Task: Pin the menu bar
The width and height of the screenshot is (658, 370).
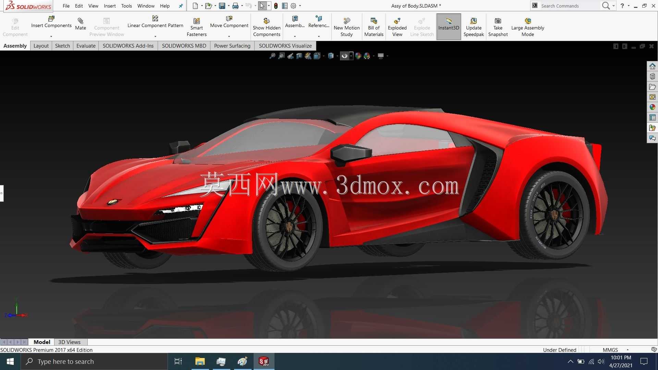Action: [x=181, y=6]
